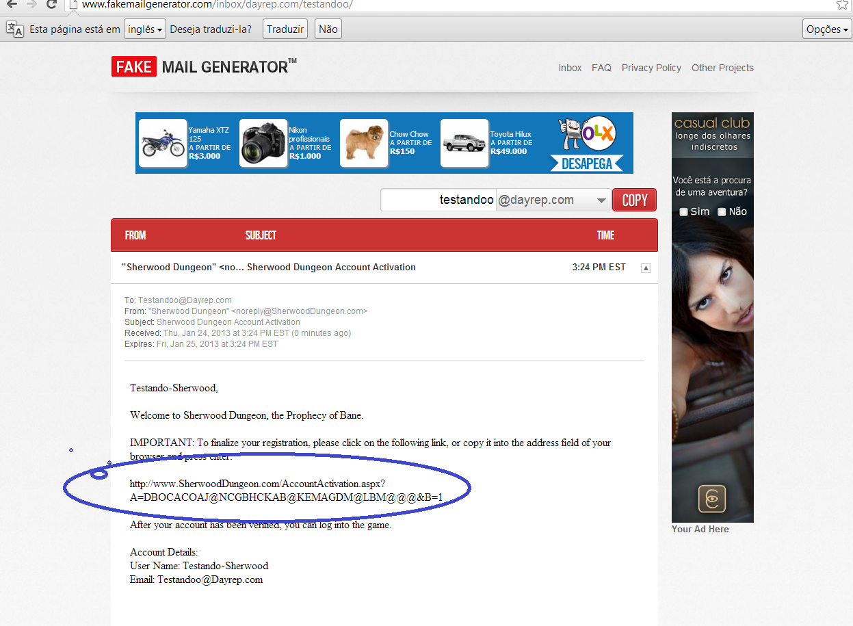Open the Chow Chow dog ad thumbnail
This screenshot has width=853, height=626.
coord(364,143)
